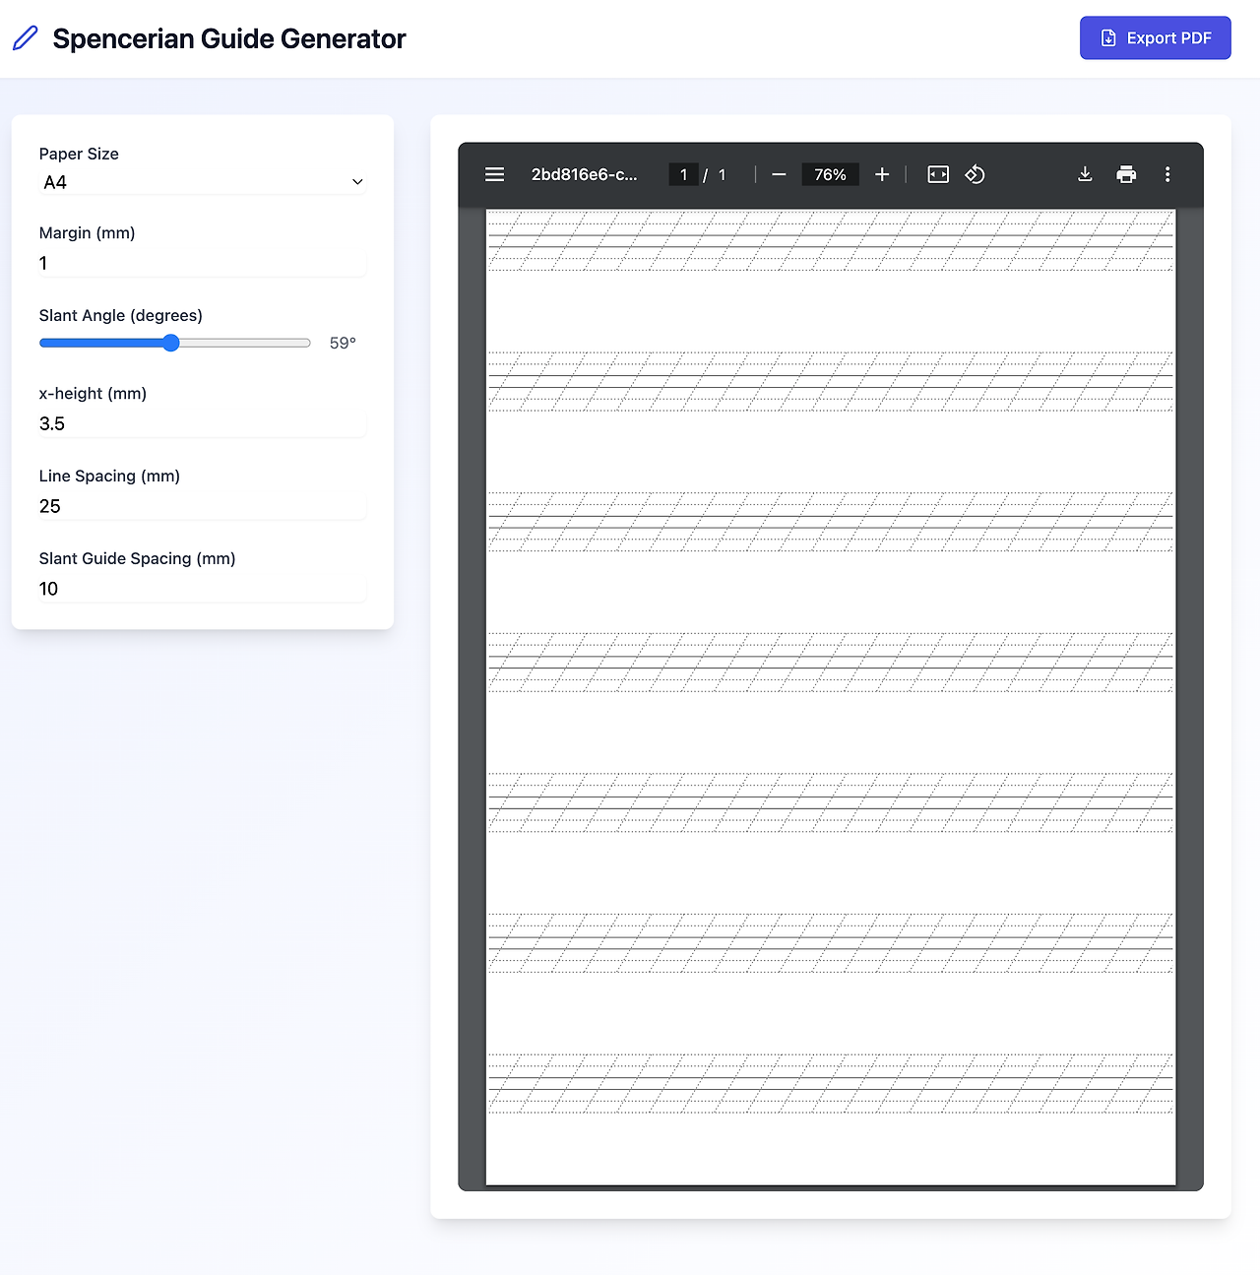Viewport: 1260px width, 1275px height.
Task: Download the generated PDF file
Action: tap(1085, 174)
